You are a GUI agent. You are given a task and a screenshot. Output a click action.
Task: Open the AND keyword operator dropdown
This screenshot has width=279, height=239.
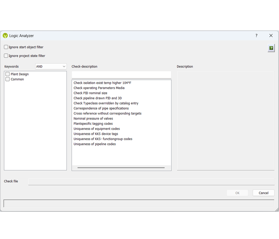[51, 67]
